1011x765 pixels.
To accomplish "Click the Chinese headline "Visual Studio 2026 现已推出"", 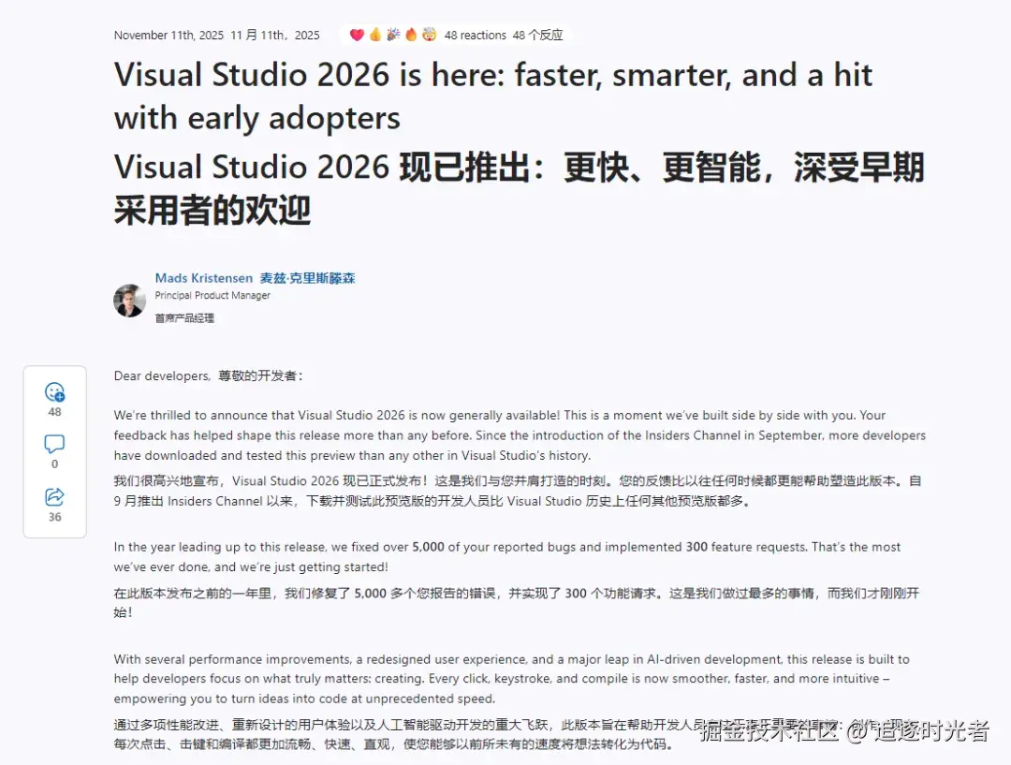I will click(x=519, y=188).
